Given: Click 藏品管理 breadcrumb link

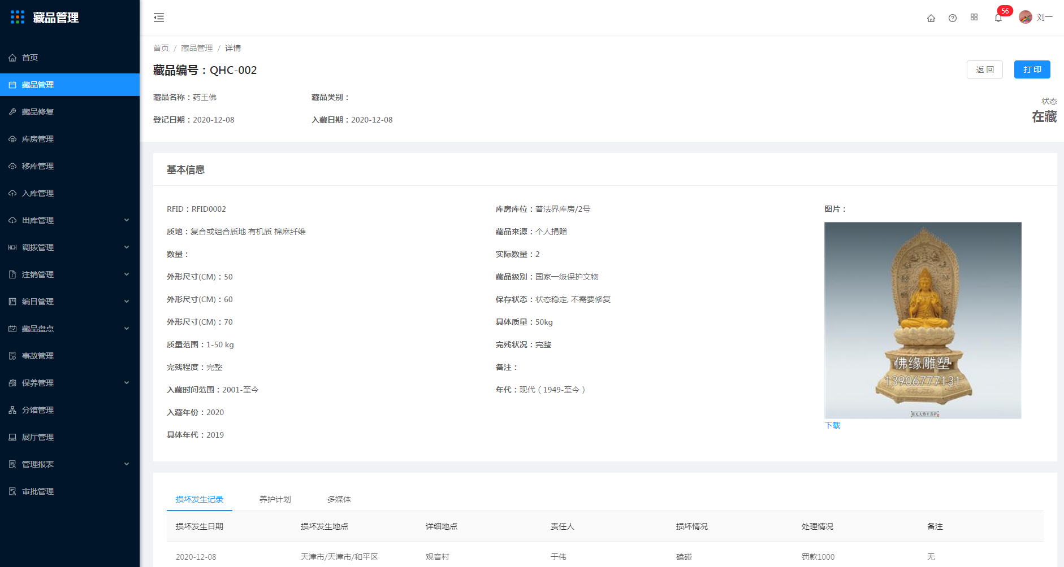Looking at the screenshot, I should click(x=197, y=48).
